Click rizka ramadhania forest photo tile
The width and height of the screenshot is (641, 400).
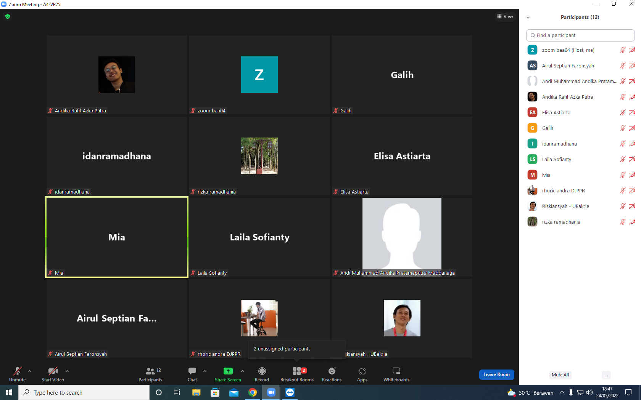pyautogui.click(x=259, y=156)
